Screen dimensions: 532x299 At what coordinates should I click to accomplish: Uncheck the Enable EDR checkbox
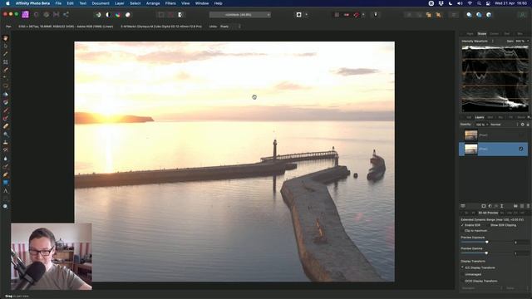point(463,225)
